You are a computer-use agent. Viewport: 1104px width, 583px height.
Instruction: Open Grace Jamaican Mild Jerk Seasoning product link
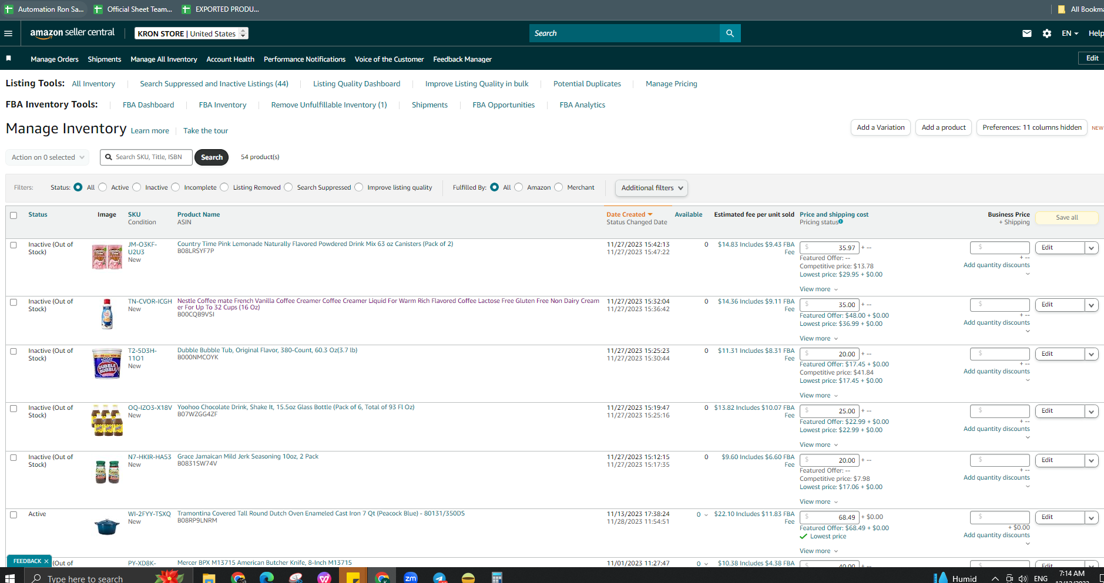click(248, 457)
